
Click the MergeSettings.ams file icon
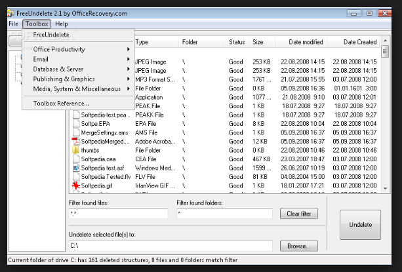pos(76,132)
